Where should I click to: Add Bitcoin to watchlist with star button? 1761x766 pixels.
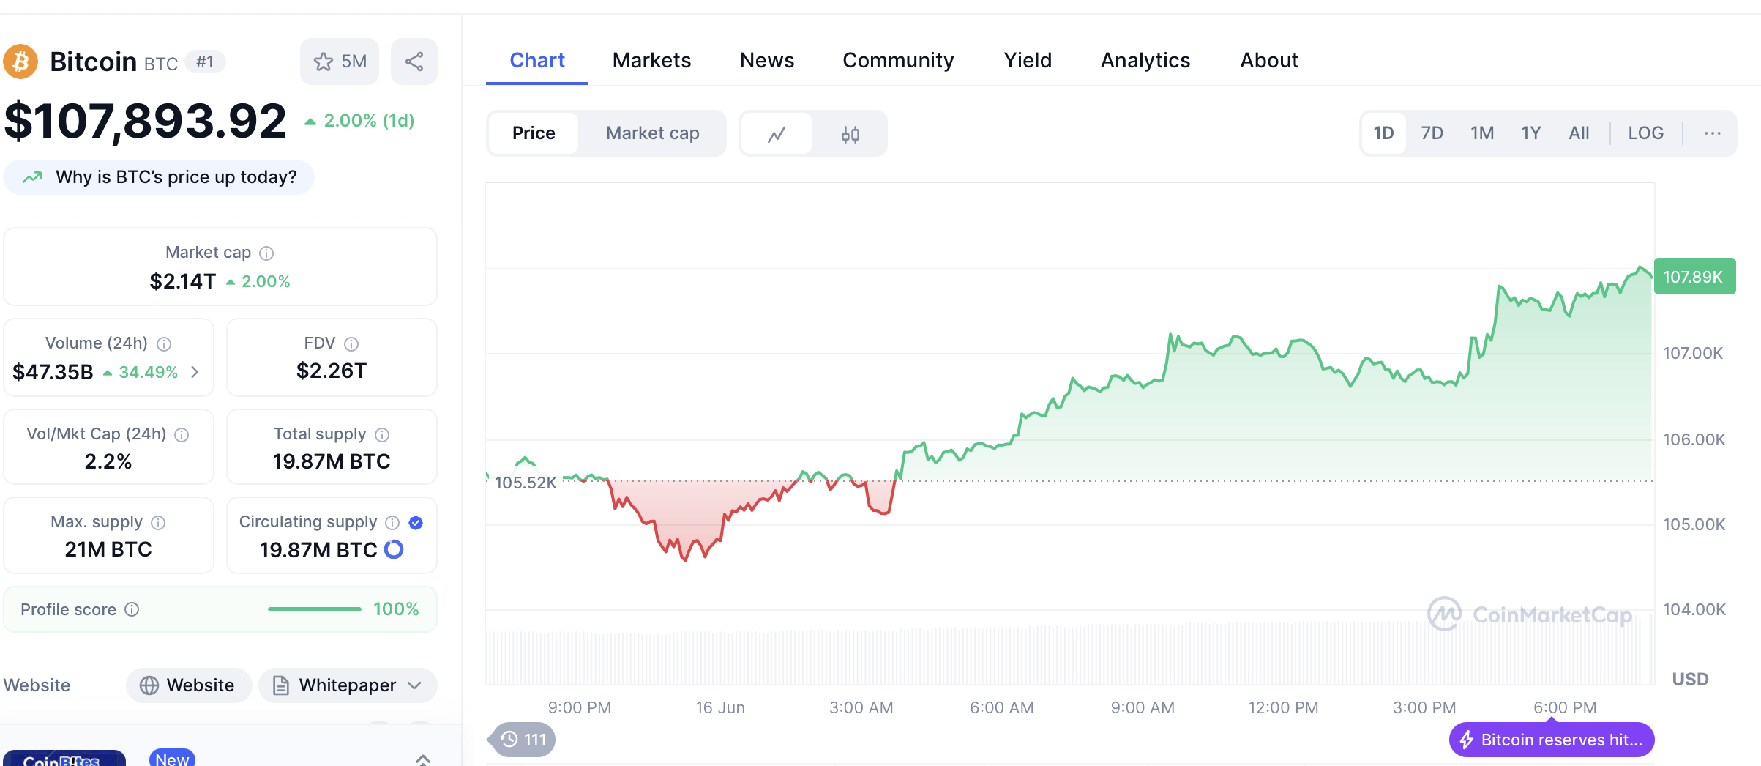point(339,62)
